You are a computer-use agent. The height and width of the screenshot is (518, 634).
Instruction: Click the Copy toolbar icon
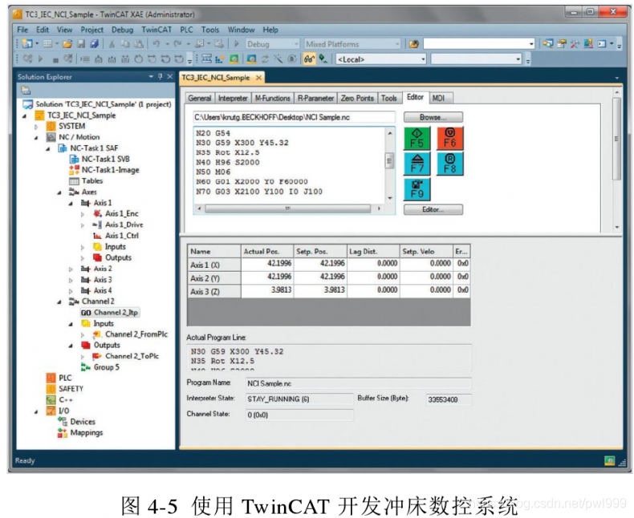pos(125,43)
